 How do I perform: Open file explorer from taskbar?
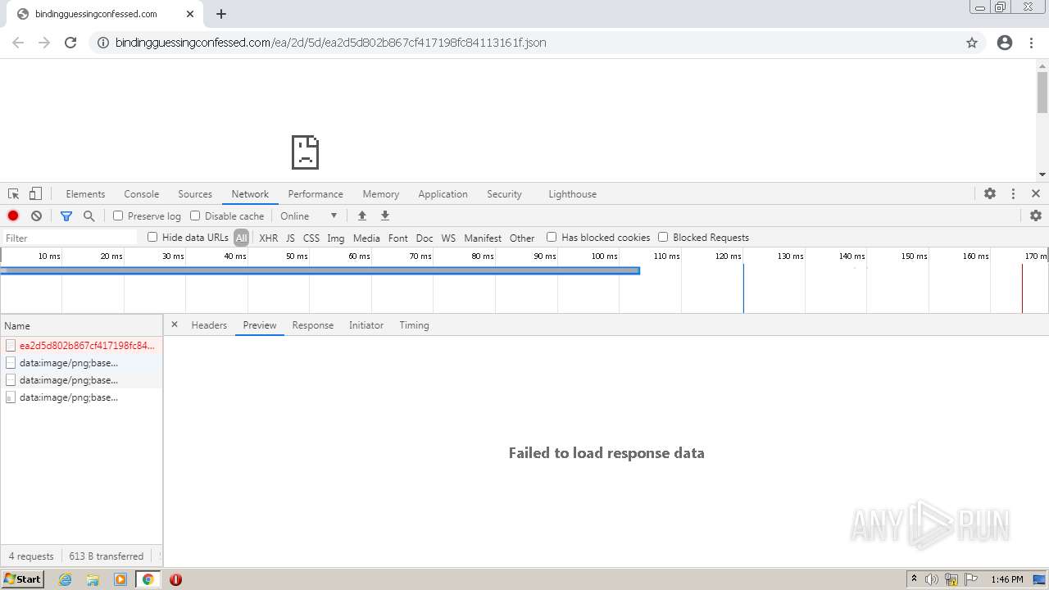93,579
